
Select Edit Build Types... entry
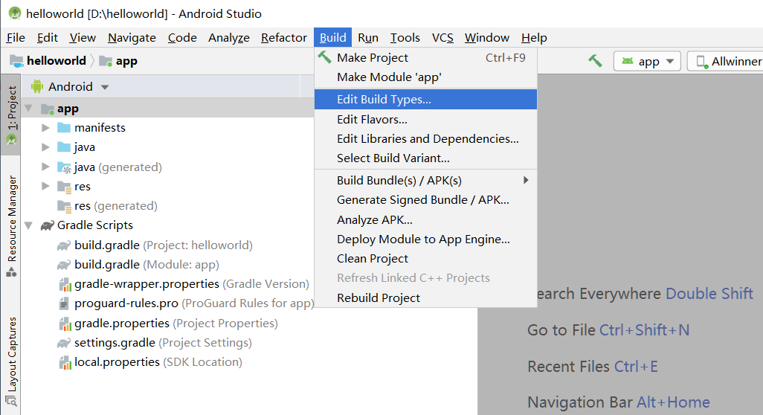point(426,99)
